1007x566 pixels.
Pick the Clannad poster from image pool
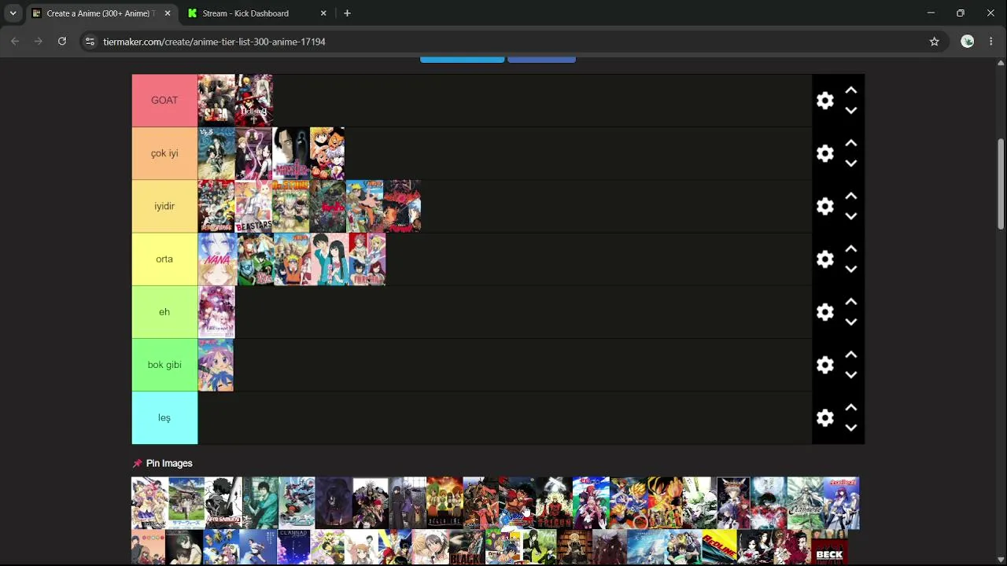[x=294, y=548]
